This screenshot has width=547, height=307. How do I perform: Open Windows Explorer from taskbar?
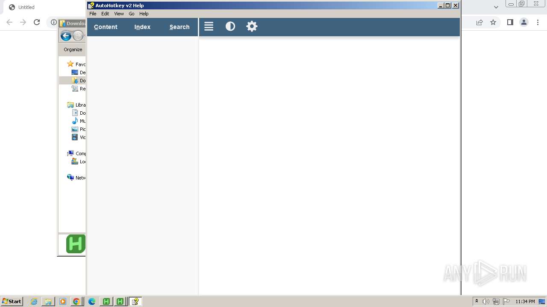pos(48,301)
